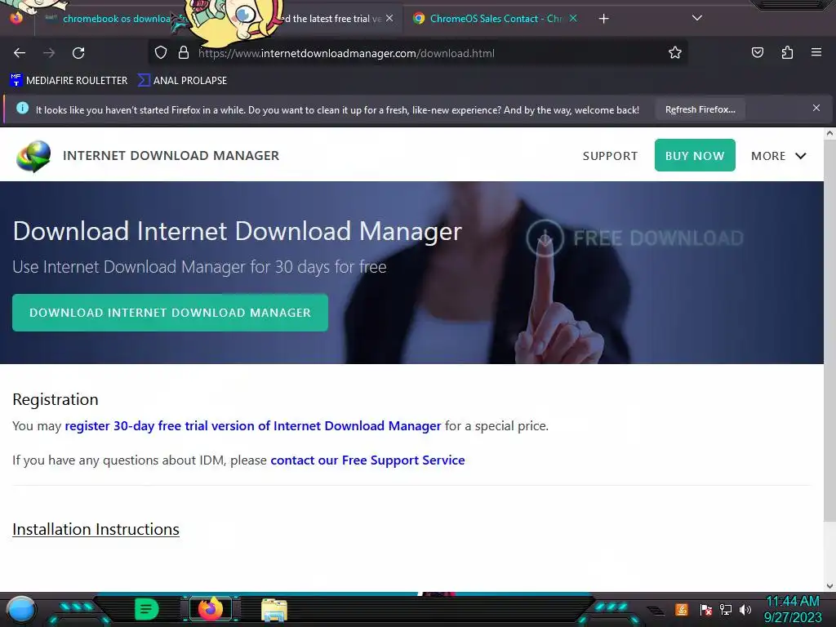This screenshot has height=627, width=836.
Task: Open contact our Free Support Service link
Action: click(x=367, y=460)
